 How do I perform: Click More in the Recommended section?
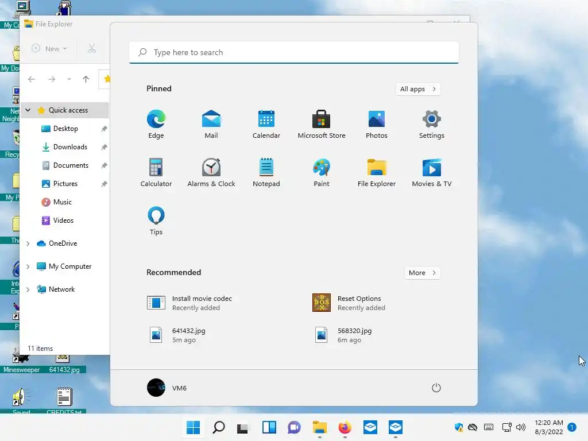(x=422, y=273)
